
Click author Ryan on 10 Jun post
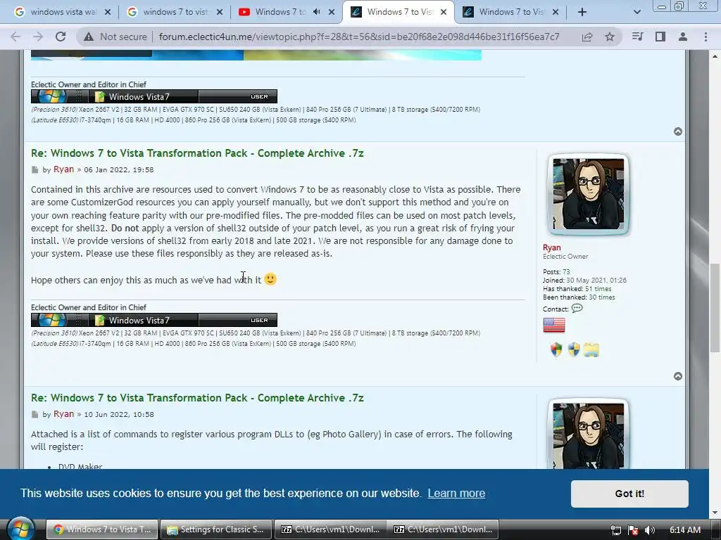pos(63,414)
